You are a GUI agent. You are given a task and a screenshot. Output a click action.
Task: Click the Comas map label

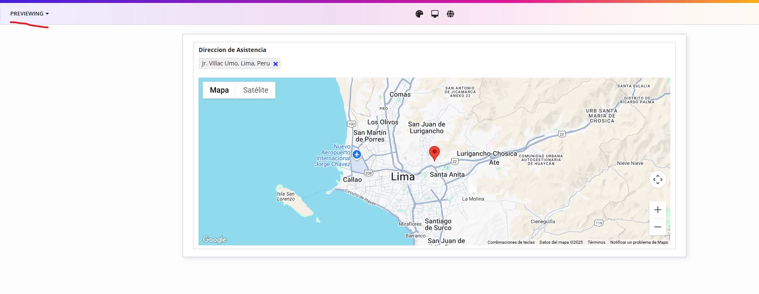(400, 94)
